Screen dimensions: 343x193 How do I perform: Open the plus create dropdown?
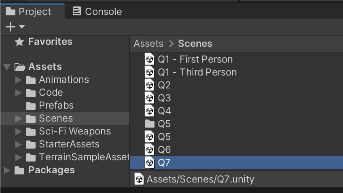pos(15,27)
